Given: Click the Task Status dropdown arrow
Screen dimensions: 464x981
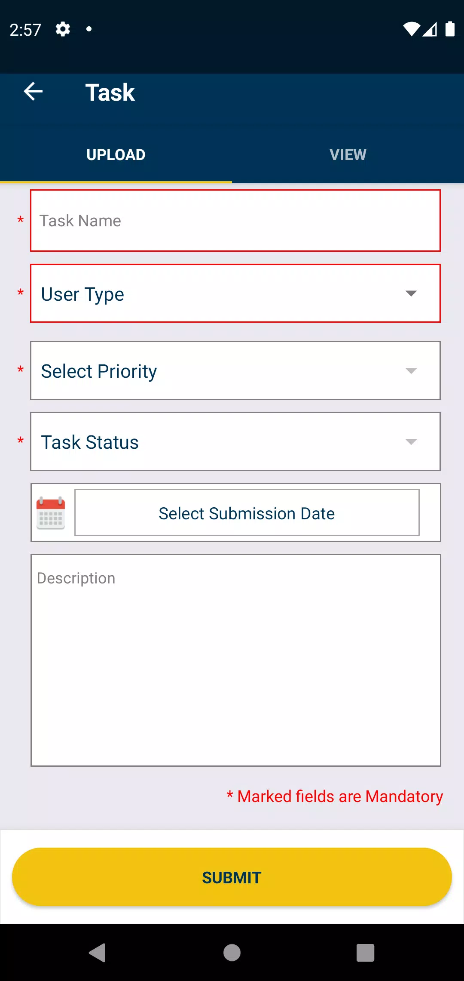Looking at the screenshot, I should [411, 442].
